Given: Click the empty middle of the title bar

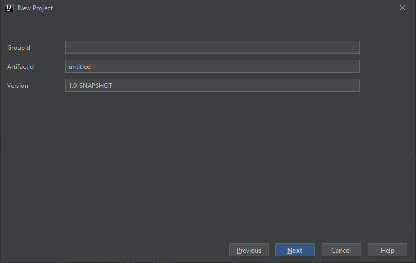Looking at the screenshot, I should click(x=217, y=8).
